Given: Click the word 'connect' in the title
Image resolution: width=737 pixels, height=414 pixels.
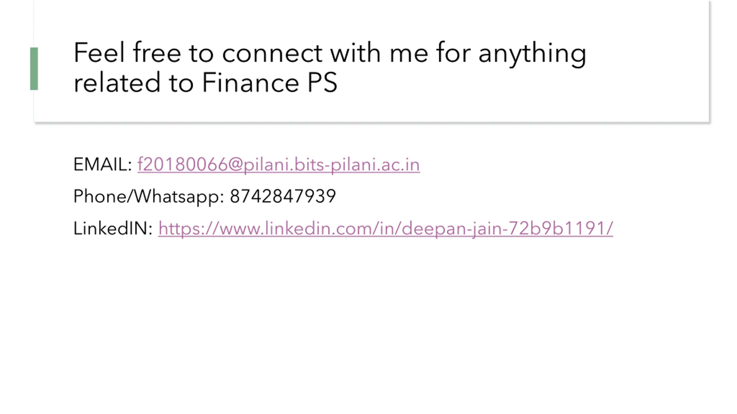Looking at the screenshot, I should (272, 53).
